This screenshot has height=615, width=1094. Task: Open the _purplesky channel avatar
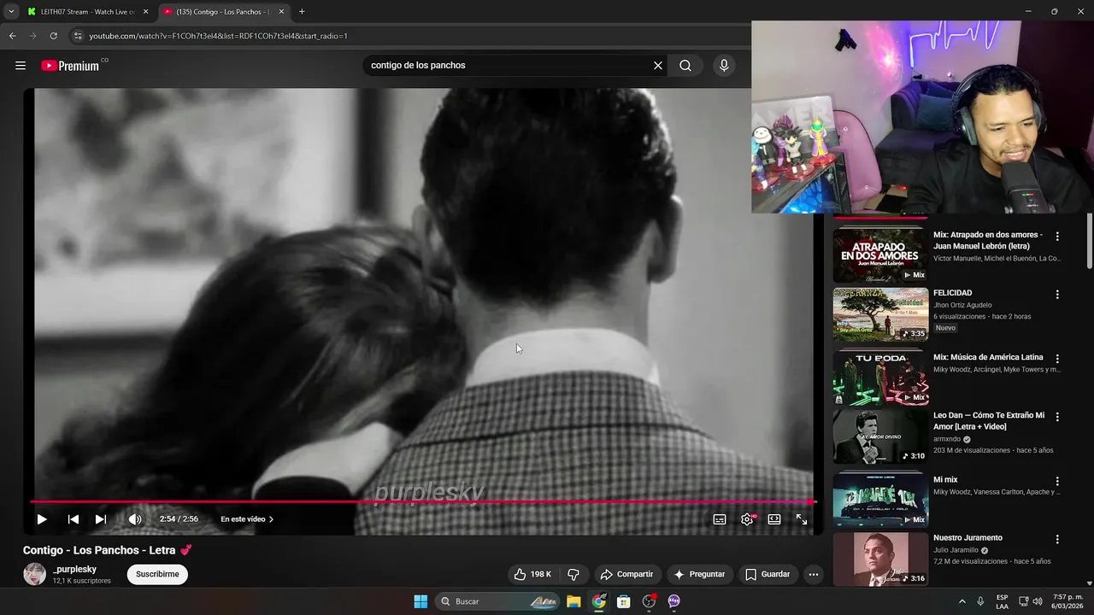(x=34, y=574)
